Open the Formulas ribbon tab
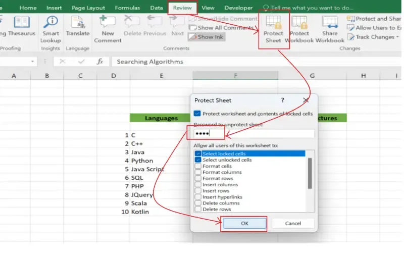Viewport: 404px width, 256px height. pyautogui.click(x=127, y=8)
